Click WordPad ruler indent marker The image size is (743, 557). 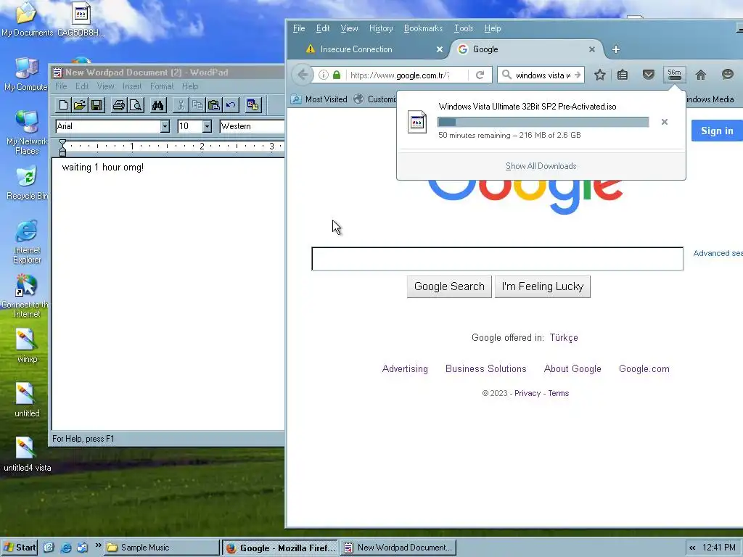(62, 147)
